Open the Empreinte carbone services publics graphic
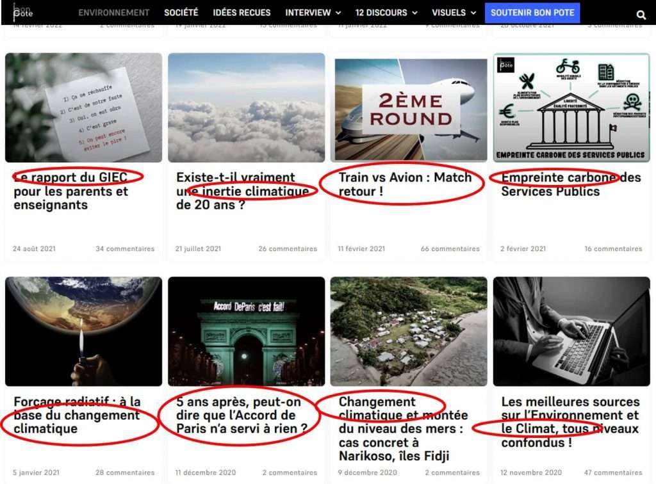 pyautogui.click(x=571, y=108)
